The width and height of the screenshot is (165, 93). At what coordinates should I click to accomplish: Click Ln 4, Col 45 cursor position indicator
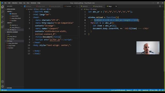point(118,90)
